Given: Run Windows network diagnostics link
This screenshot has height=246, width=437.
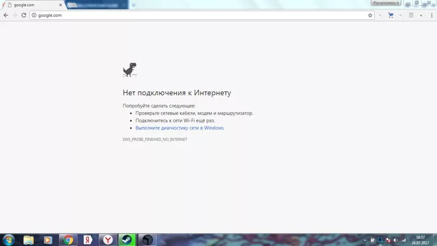Looking at the screenshot, I should coord(180,128).
